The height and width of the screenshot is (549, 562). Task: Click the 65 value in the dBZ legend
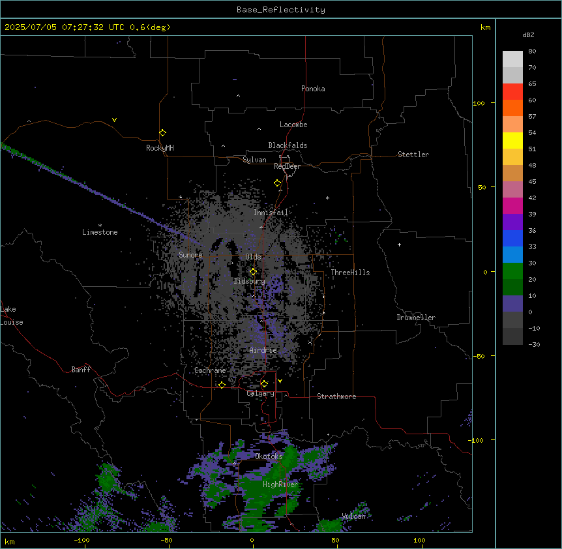532,84
